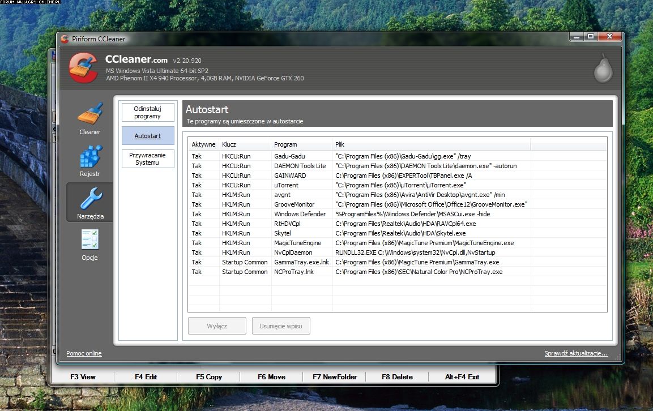Image resolution: width=653 pixels, height=411 pixels.
Task: Click CCleaner title bar app icon
Action: [x=65, y=38]
